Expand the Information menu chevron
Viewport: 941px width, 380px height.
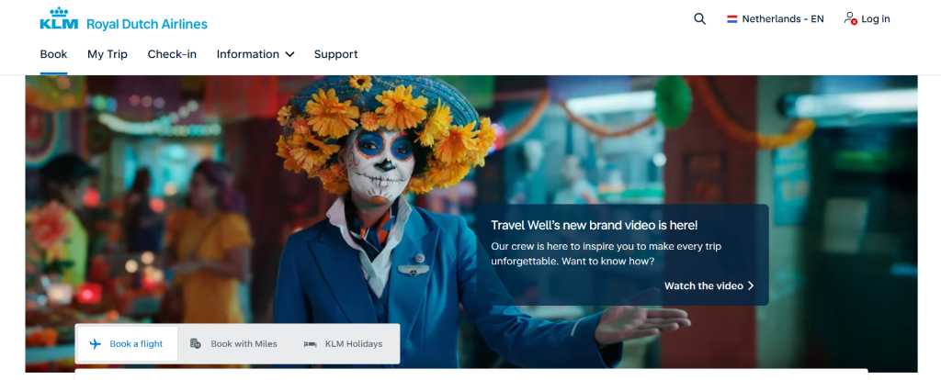click(289, 55)
